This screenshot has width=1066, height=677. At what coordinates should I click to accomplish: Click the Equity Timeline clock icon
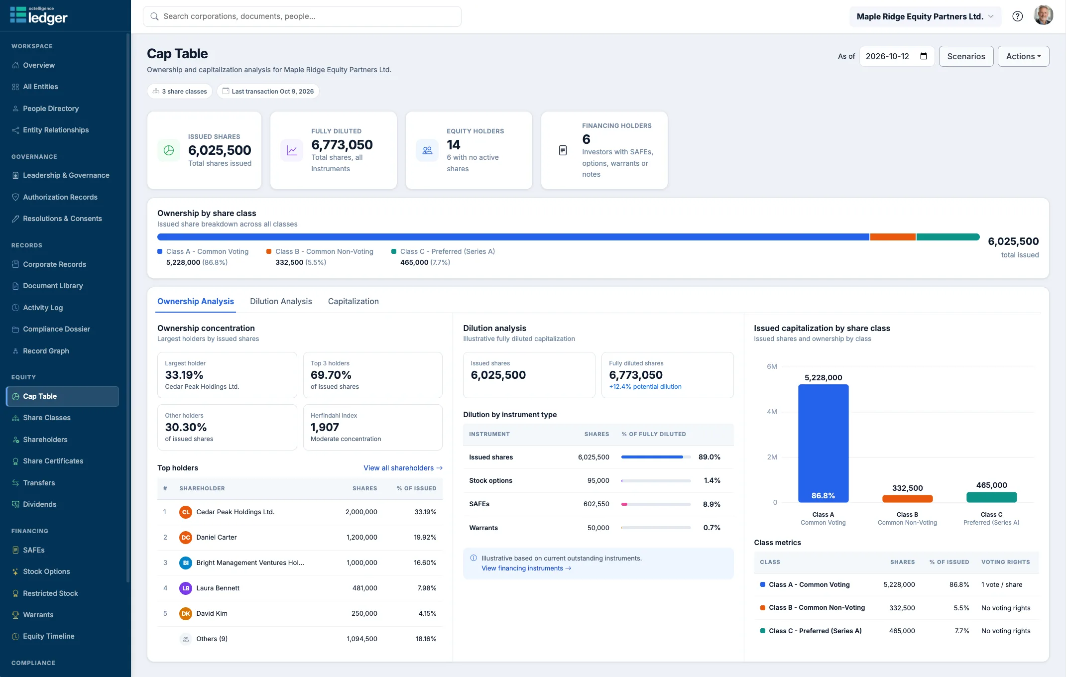tap(15, 636)
